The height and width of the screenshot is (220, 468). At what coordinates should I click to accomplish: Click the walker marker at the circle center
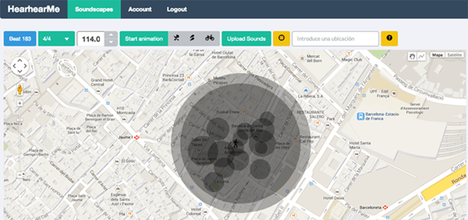pos(236,144)
